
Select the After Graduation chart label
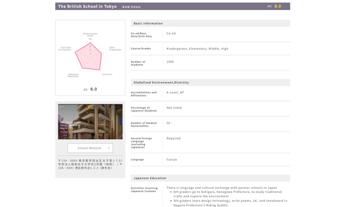coord(116,49)
